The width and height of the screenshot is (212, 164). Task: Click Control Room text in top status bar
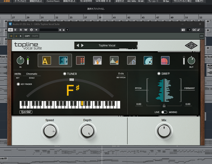click(x=53, y=1)
